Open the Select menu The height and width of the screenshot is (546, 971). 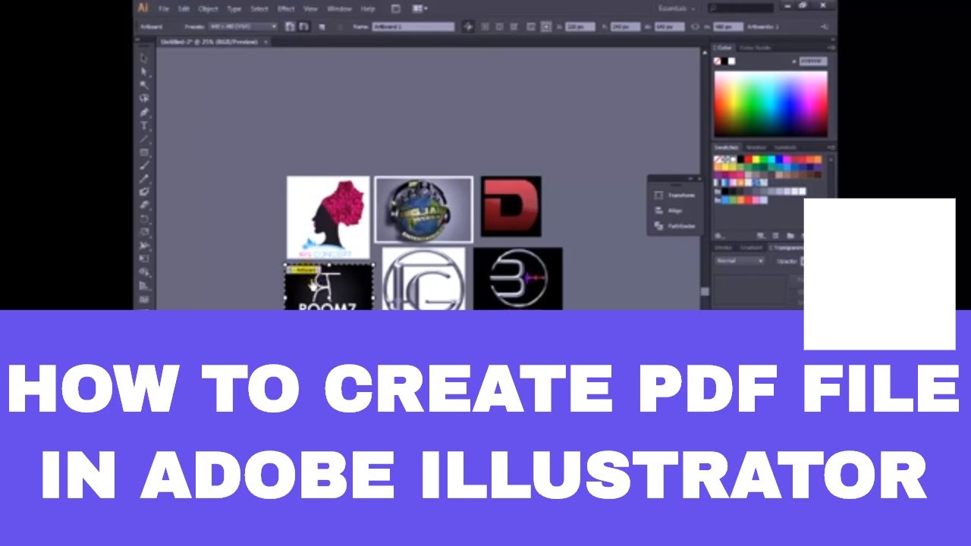[259, 9]
